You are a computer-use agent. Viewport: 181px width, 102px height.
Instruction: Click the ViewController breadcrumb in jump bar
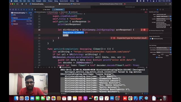point(63,12)
